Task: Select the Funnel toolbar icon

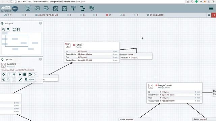Action: [74, 8]
